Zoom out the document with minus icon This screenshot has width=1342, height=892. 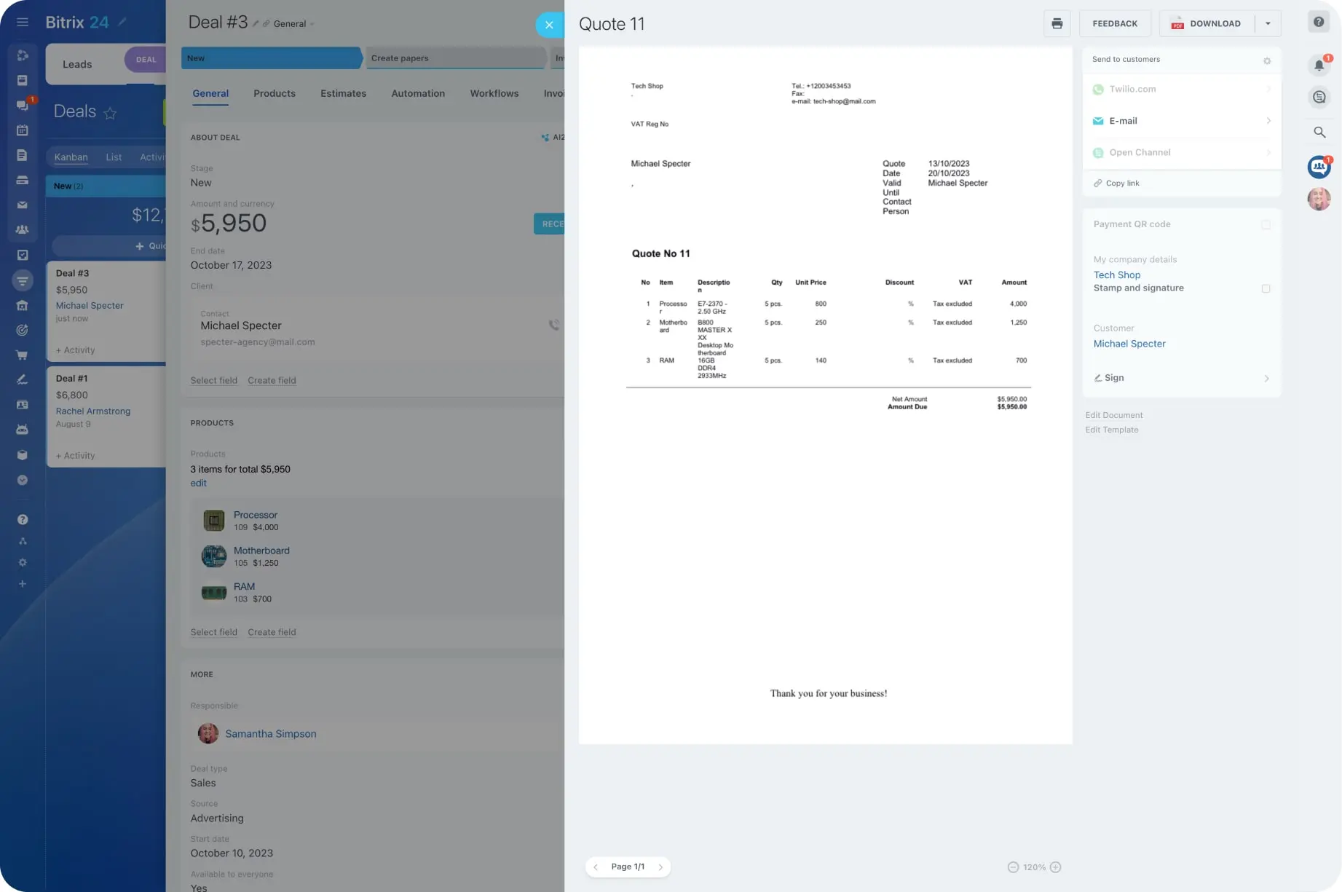coord(1013,867)
